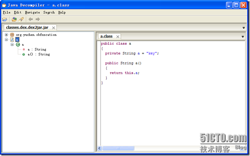Click the "key" string in the code

coord(152,53)
